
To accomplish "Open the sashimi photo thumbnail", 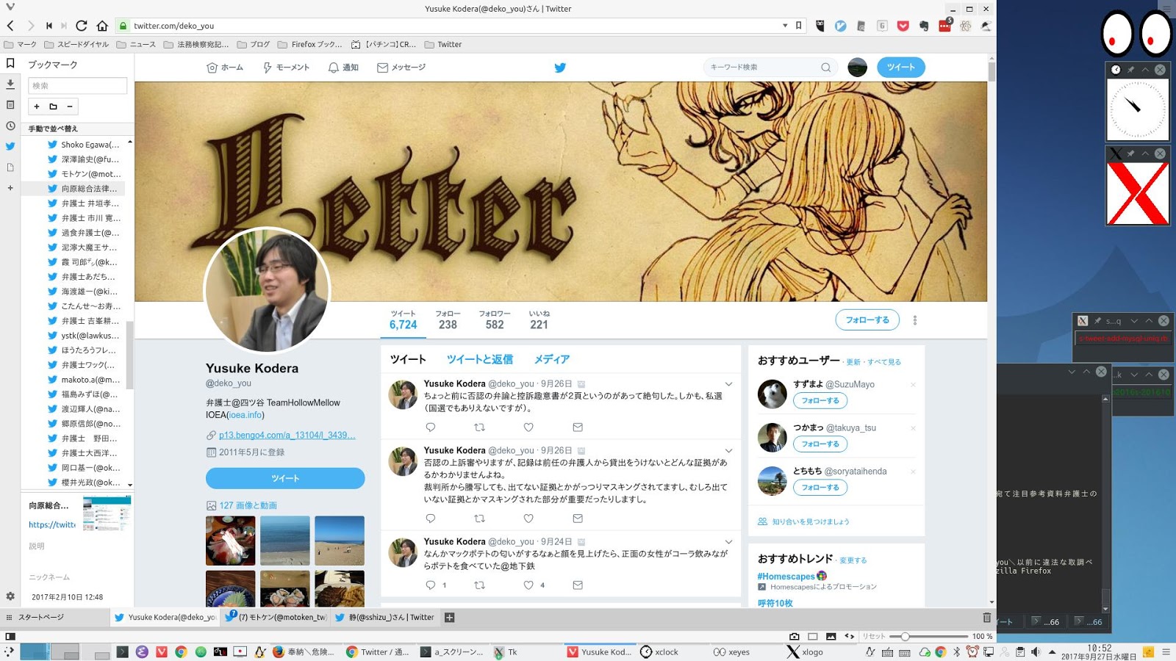I will [231, 541].
